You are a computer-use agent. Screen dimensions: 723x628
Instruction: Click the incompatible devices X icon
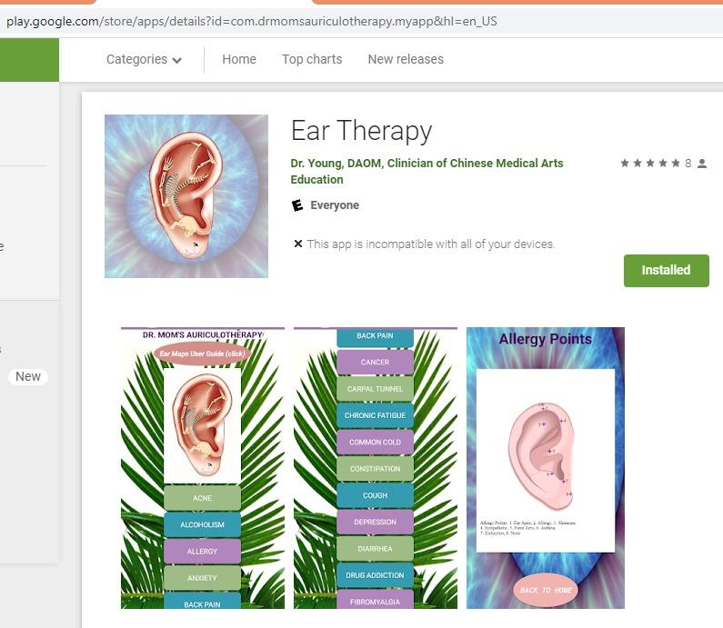point(298,244)
